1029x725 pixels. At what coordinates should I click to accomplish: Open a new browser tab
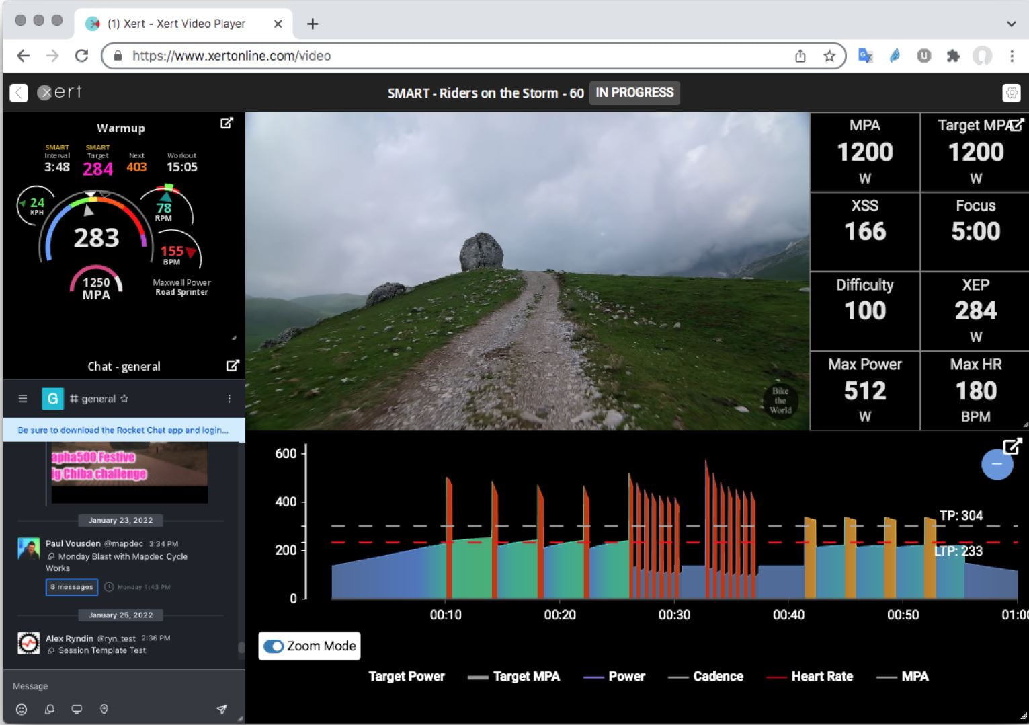click(x=313, y=24)
